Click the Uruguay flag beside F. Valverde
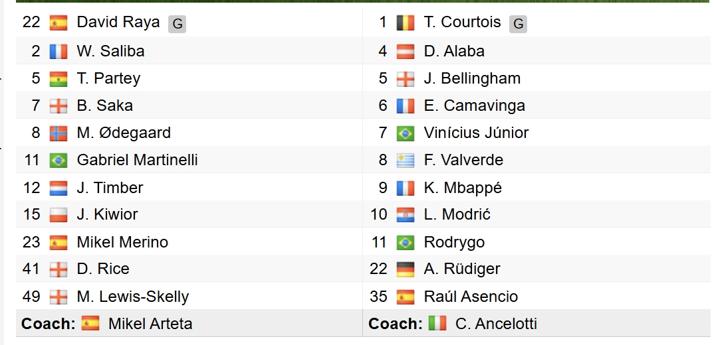 point(406,161)
